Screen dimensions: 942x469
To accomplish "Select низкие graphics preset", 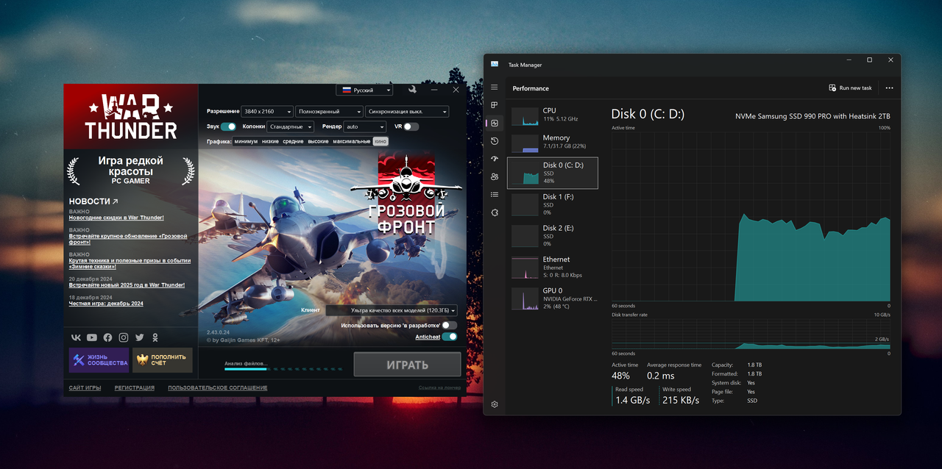I will pos(270,141).
